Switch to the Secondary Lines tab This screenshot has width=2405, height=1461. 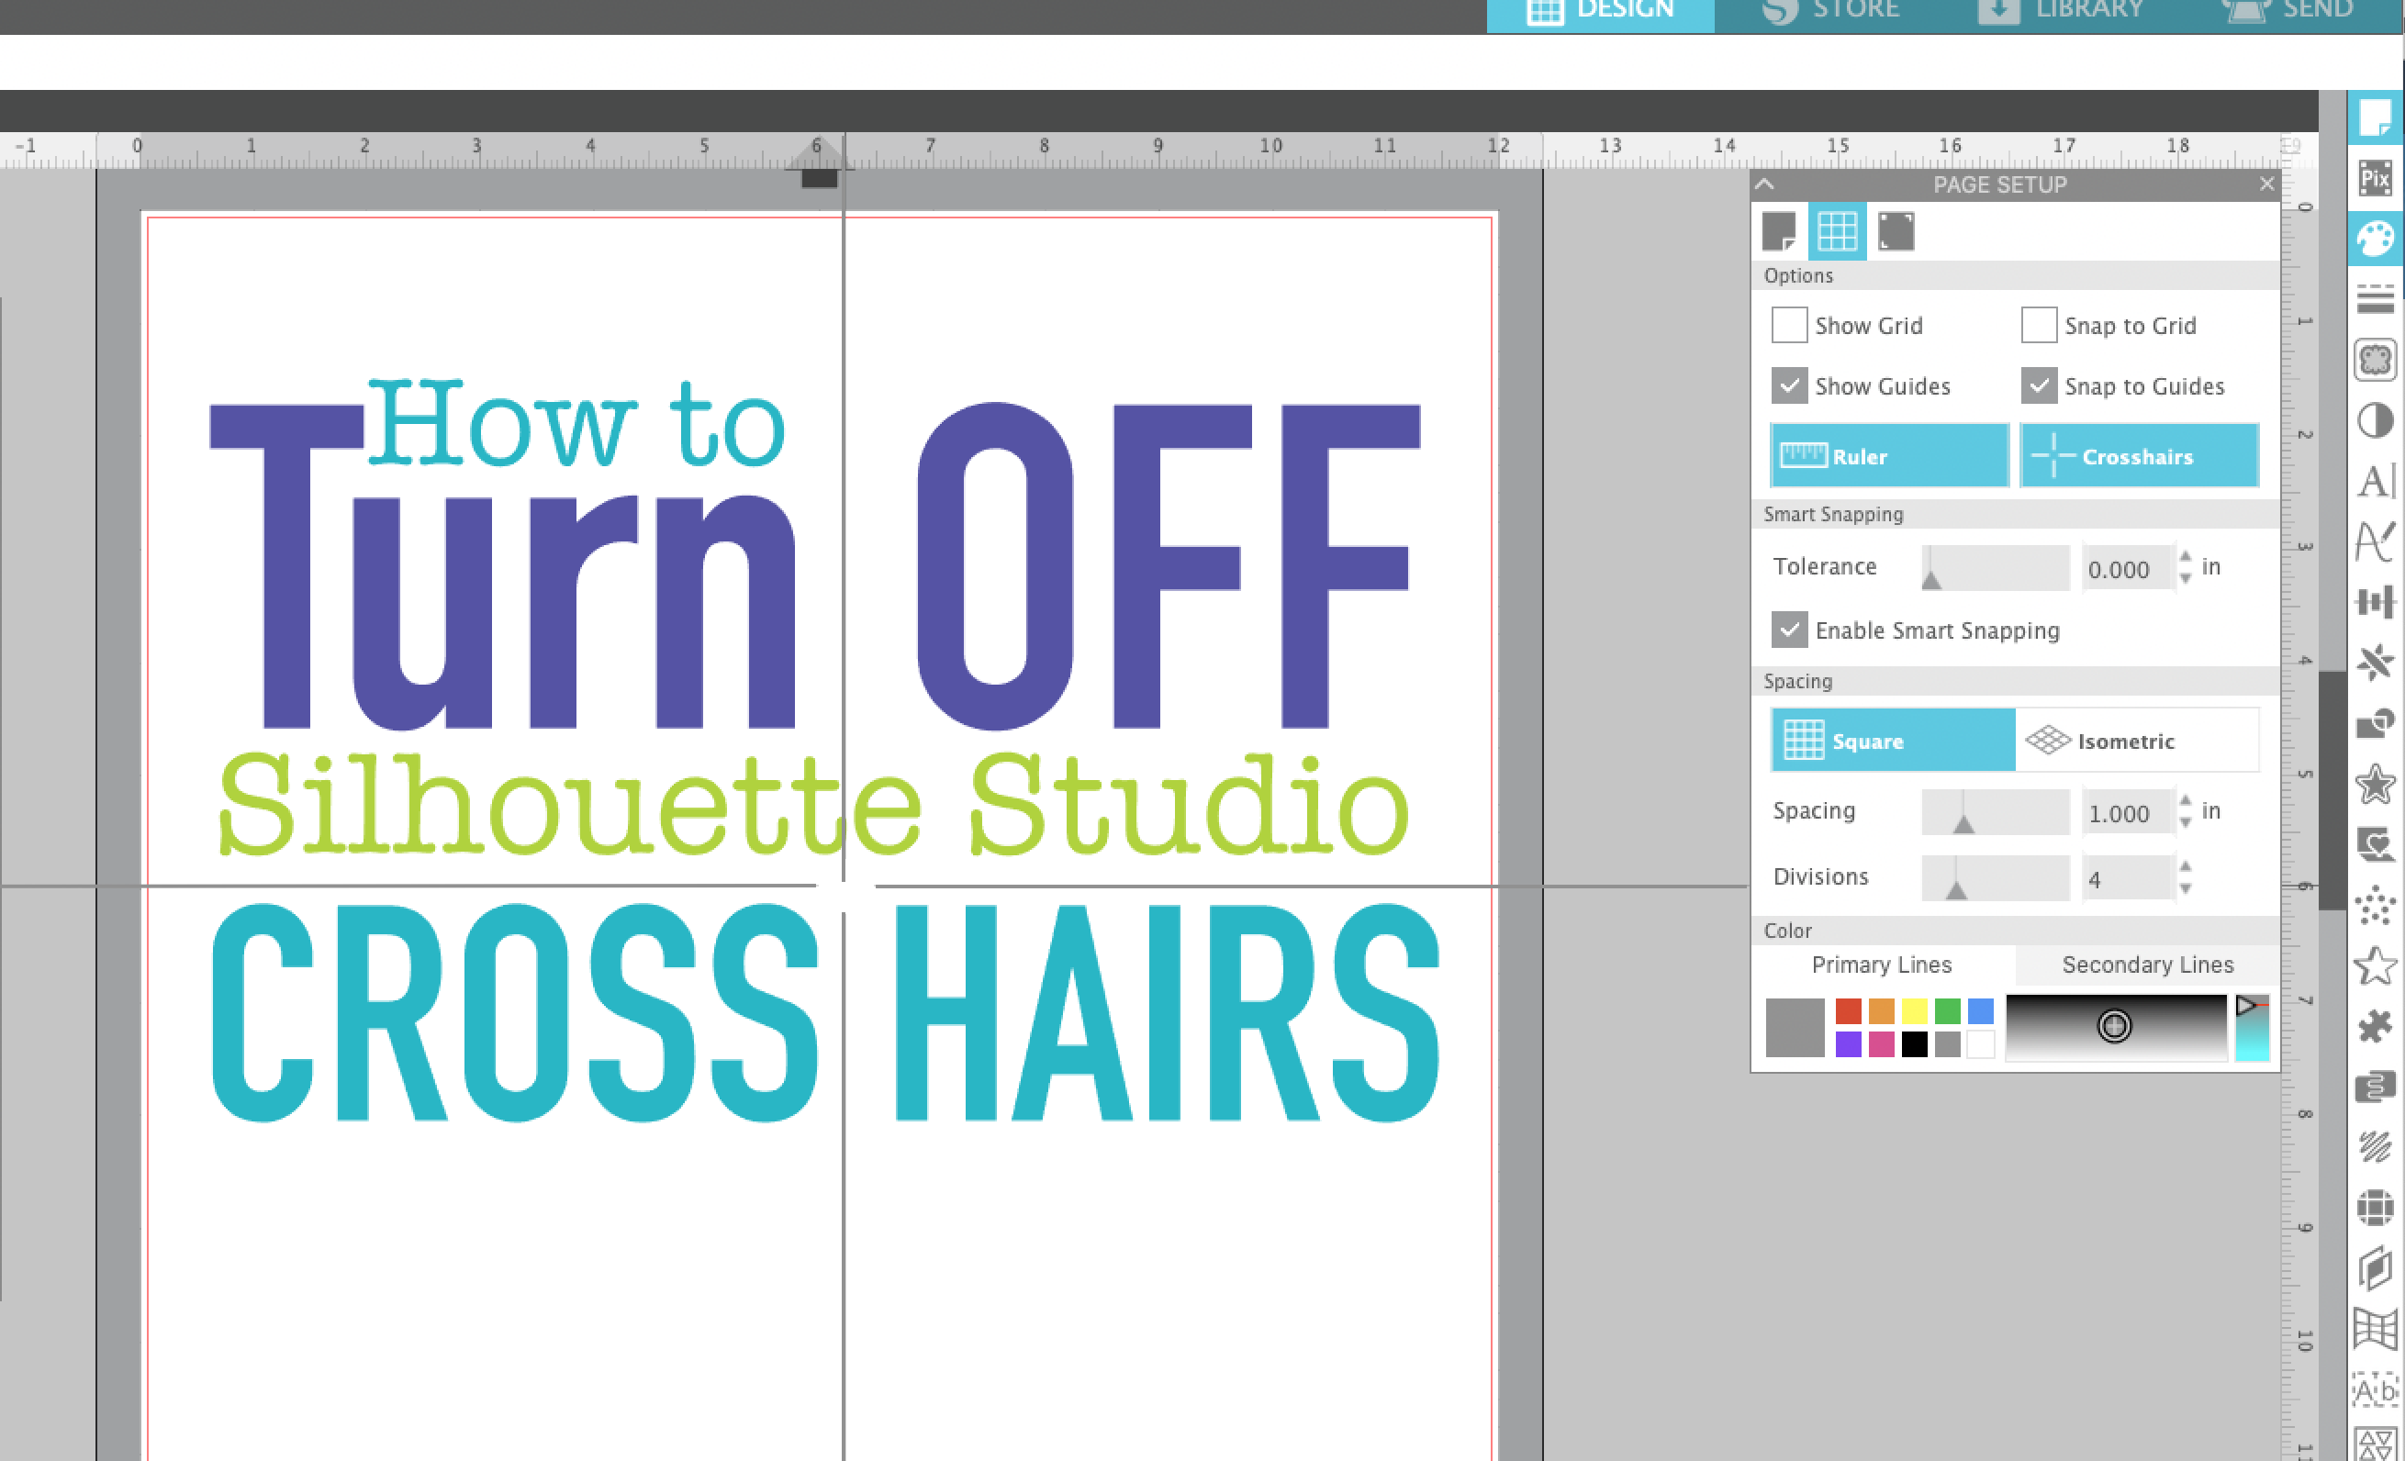point(2146,965)
